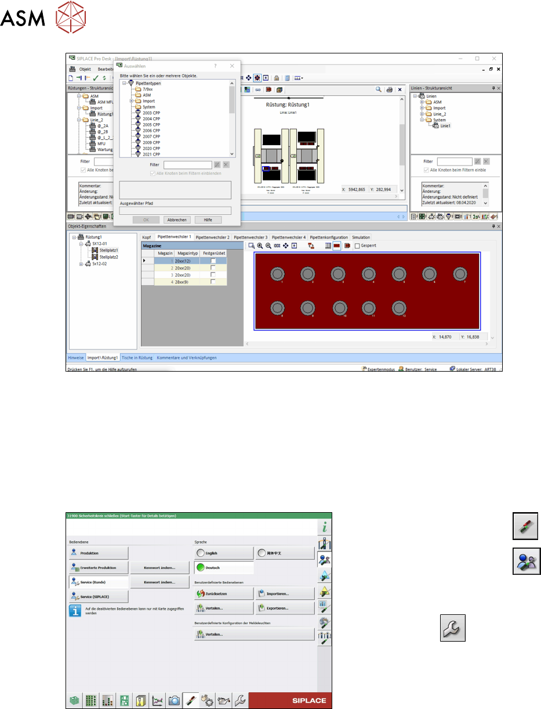Expand Import folder in Auswählen dialog tree
Image resolution: width=541 pixels, height=709 pixels.
(x=132, y=101)
